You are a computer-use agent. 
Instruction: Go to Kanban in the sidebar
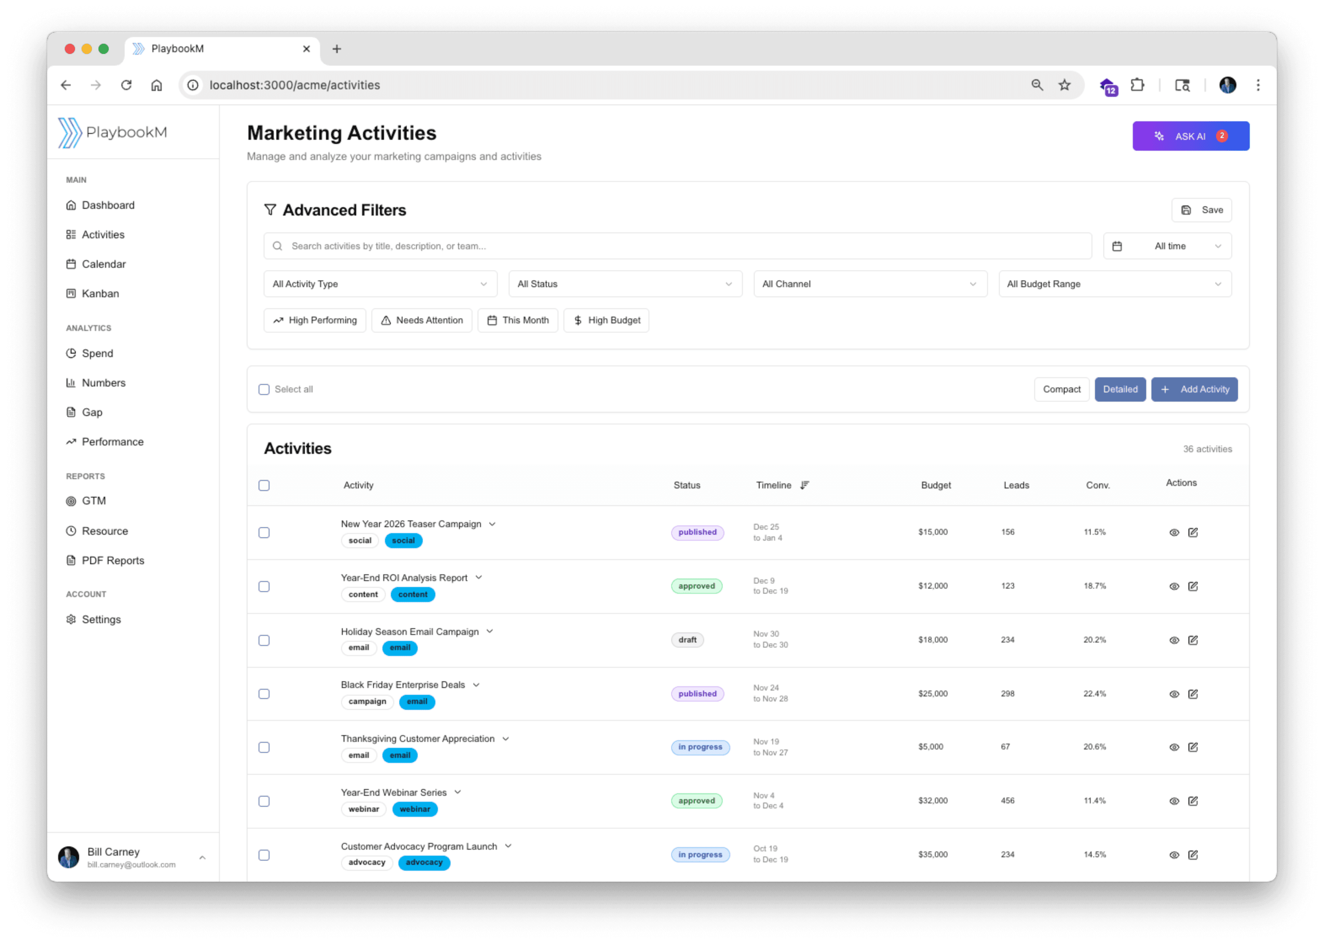[x=100, y=293]
